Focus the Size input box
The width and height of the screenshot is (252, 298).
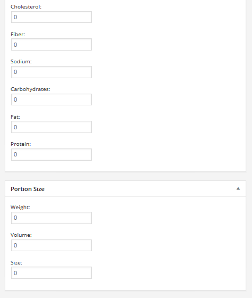[51, 273]
